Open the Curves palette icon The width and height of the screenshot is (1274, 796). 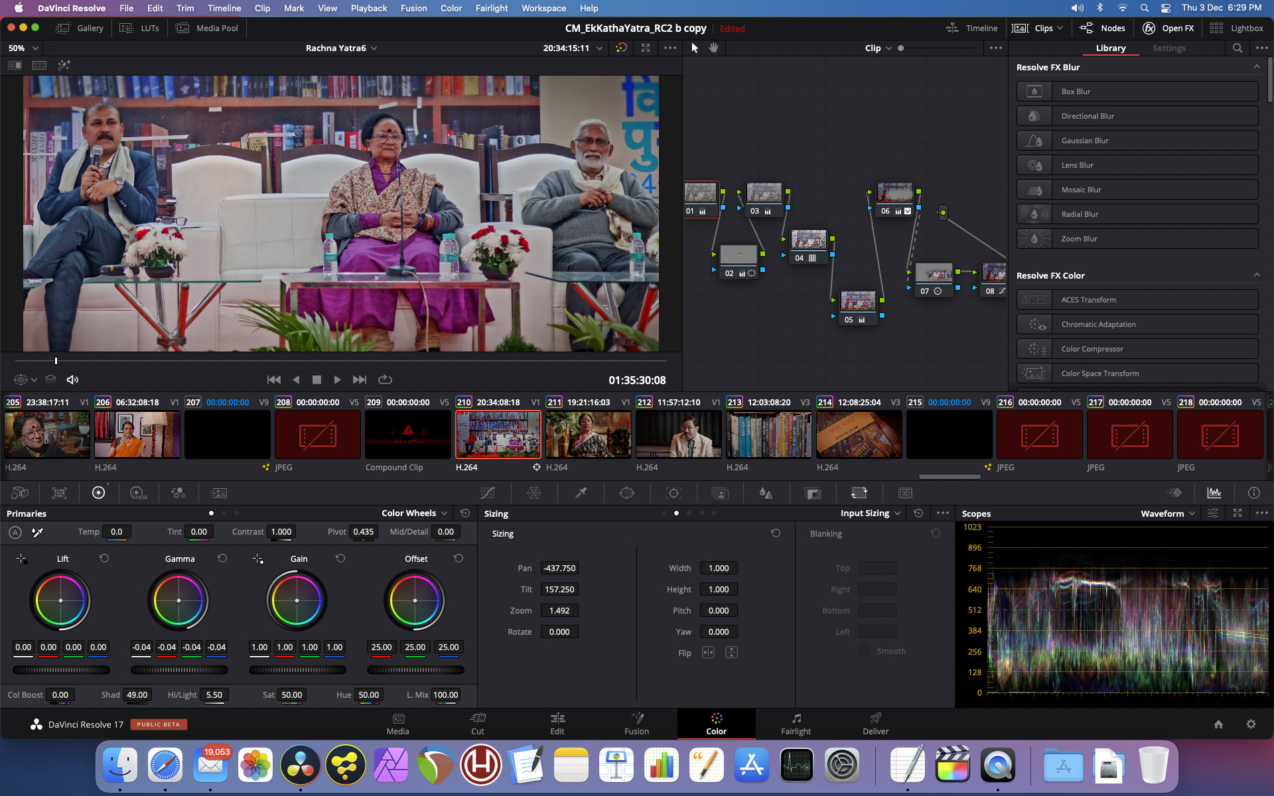(488, 493)
